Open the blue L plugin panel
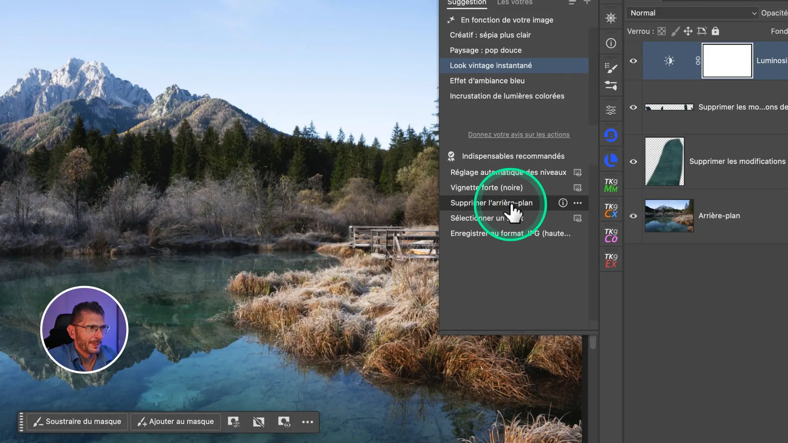Image resolution: width=788 pixels, height=443 pixels. click(611, 160)
